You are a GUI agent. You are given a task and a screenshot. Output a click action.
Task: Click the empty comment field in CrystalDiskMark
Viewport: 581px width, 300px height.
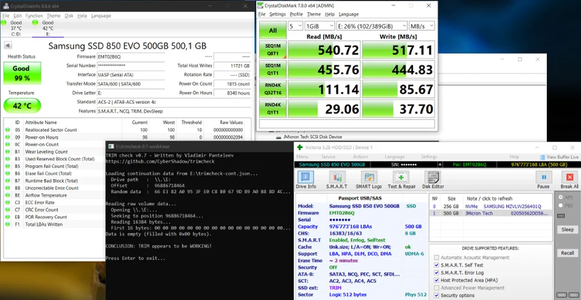pyautogui.click(x=347, y=124)
